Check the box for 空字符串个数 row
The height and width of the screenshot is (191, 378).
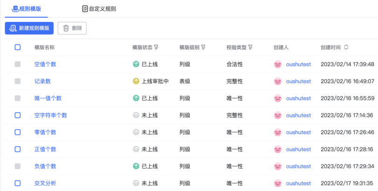[18, 115]
